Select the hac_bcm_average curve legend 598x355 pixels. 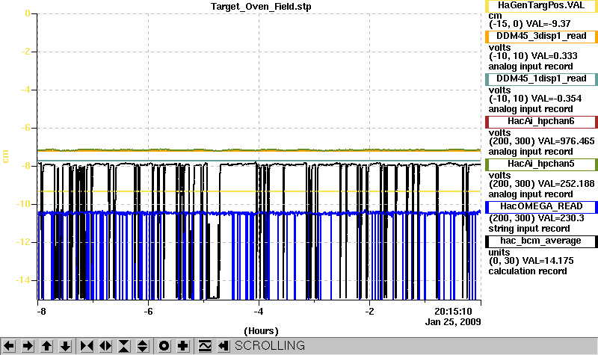(x=541, y=241)
